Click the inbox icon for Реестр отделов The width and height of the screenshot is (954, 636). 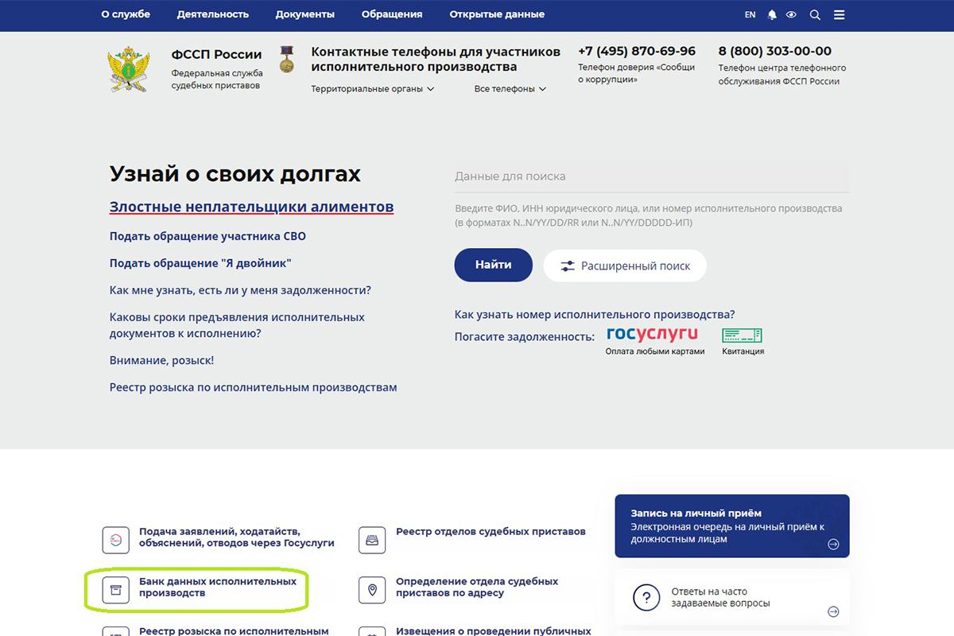click(372, 538)
